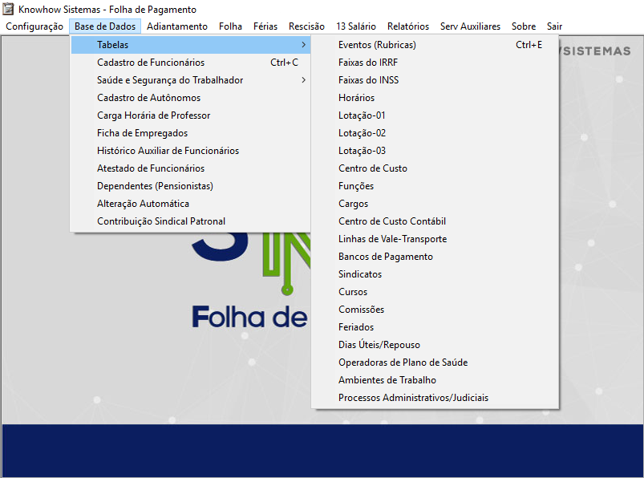Image resolution: width=644 pixels, height=478 pixels.
Task: Open Faixas do INSS table
Action: pyautogui.click(x=368, y=80)
